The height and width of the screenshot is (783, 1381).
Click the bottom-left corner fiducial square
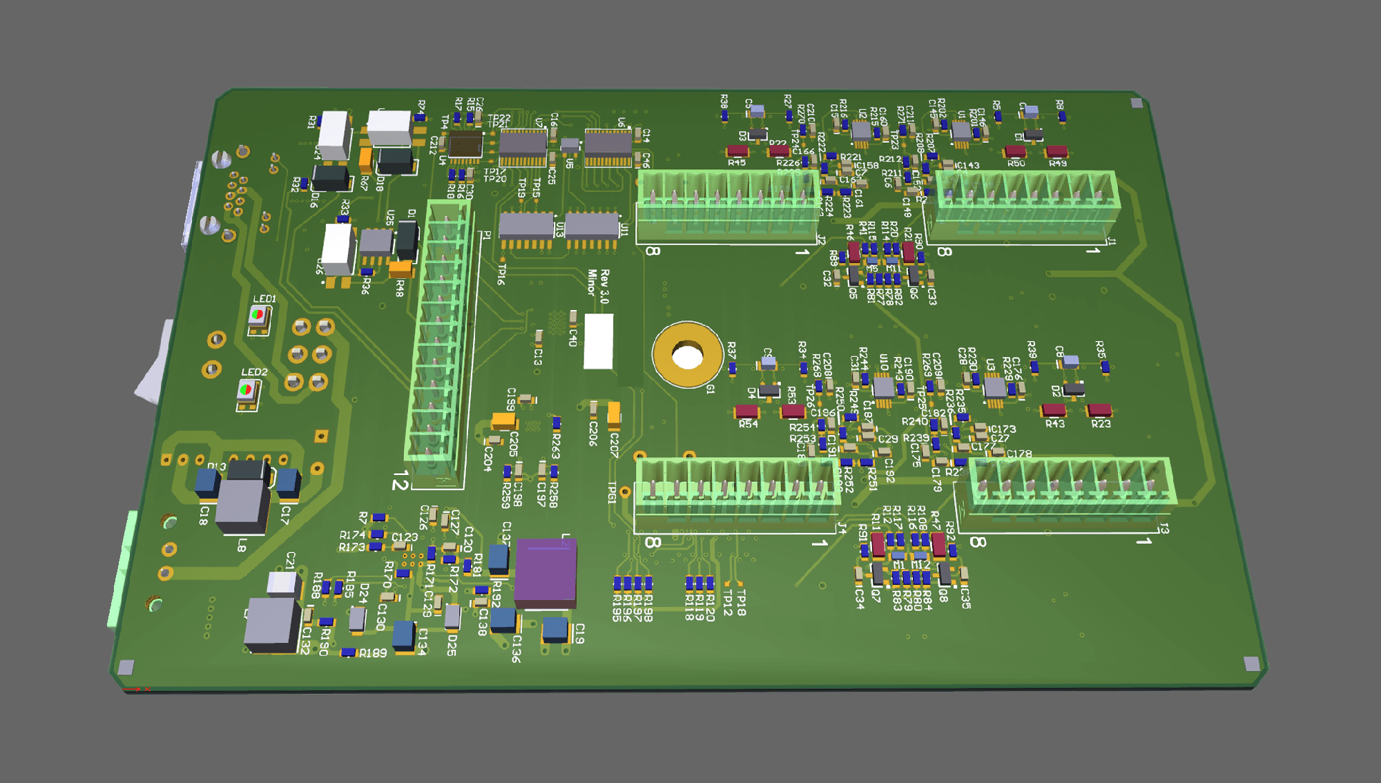(x=126, y=667)
